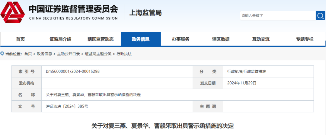326x135 pixels.
Task: Click the document number 沪证监决〔2024〕385号
Action: 67,107
